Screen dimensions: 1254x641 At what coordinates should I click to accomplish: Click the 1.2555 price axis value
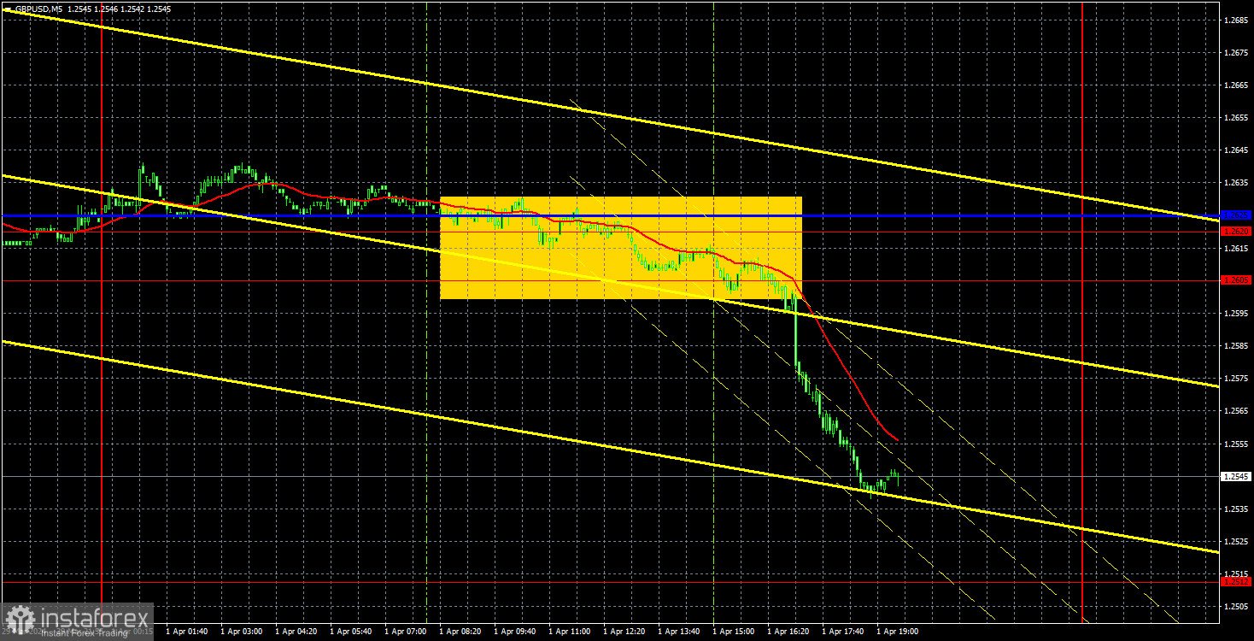point(1236,444)
